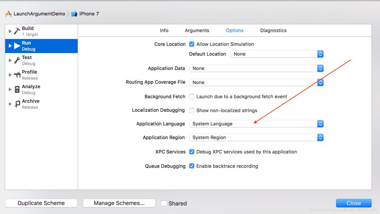Click the Manage Schemes... button
This screenshot has height=214, width=380.
(119, 203)
